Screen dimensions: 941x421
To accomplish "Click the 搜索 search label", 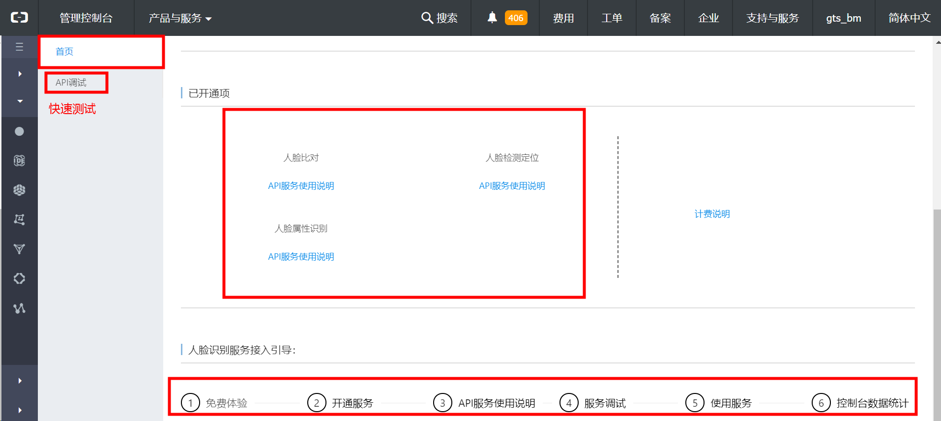I will [x=447, y=18].
